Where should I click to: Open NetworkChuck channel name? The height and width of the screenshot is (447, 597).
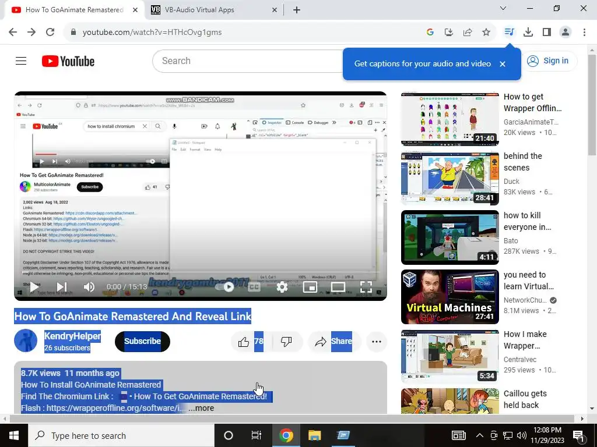click(x=525, y=300)
